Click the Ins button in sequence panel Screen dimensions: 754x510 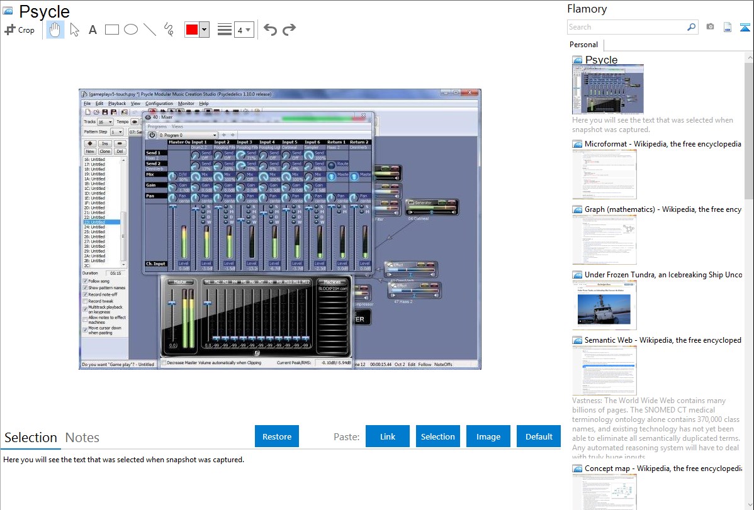pos(105,143)
